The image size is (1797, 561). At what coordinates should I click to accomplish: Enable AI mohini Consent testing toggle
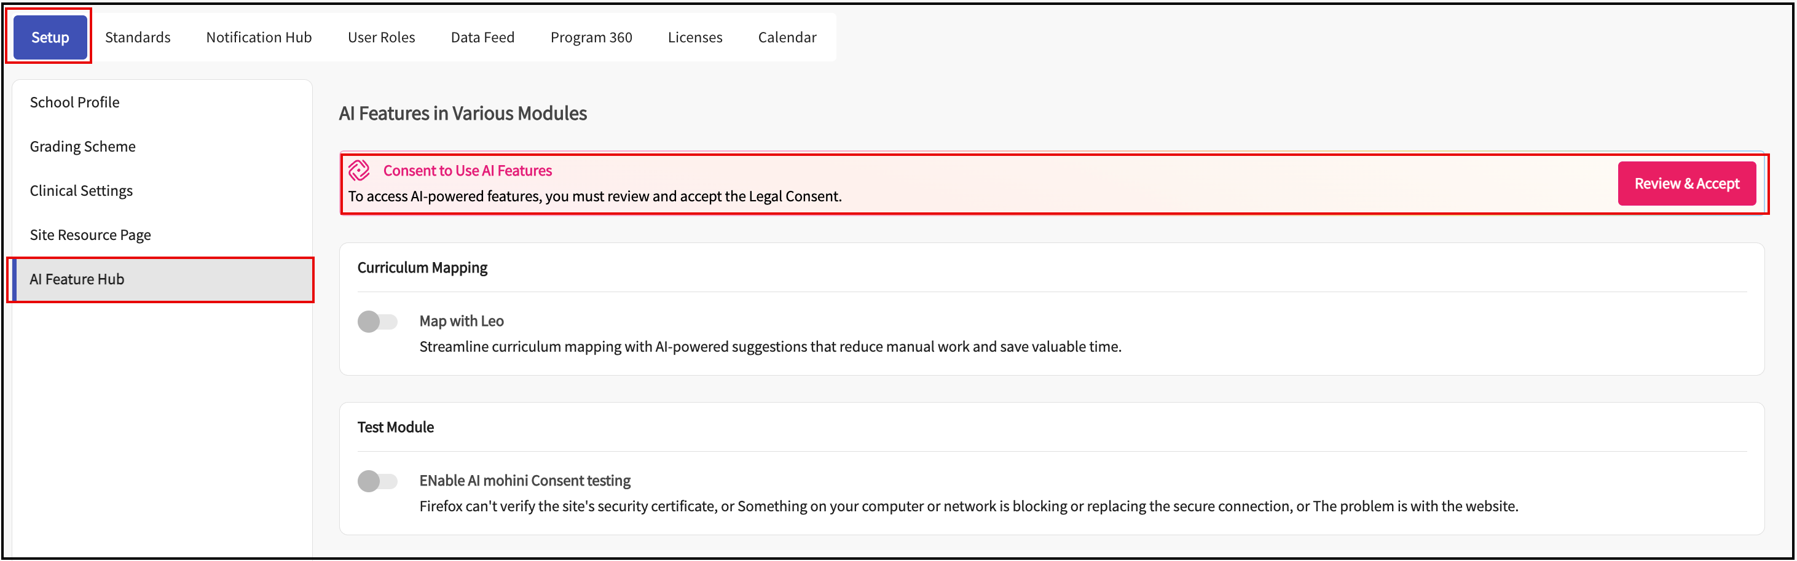click(377, 481)
